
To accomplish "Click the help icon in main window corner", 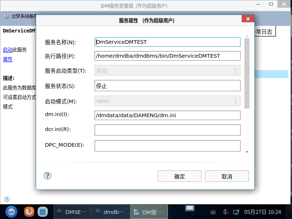I will 7,199.
